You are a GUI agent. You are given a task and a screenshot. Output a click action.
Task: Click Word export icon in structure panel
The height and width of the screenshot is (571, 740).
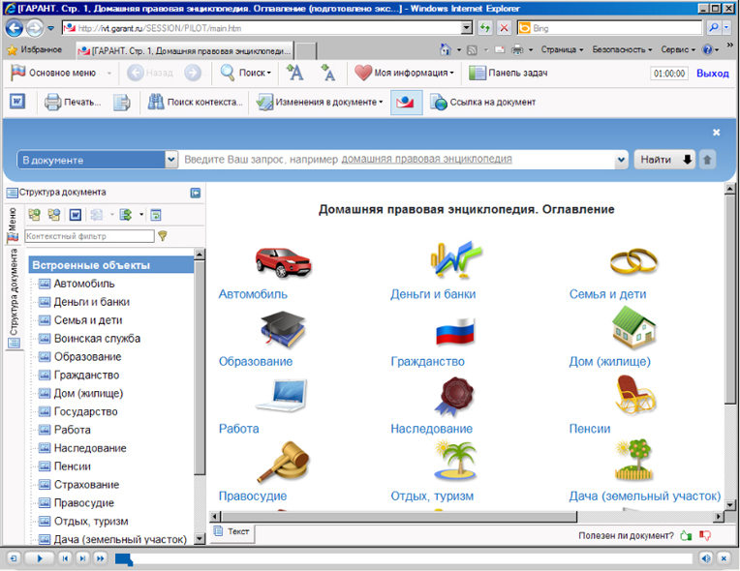coord(76,215)
